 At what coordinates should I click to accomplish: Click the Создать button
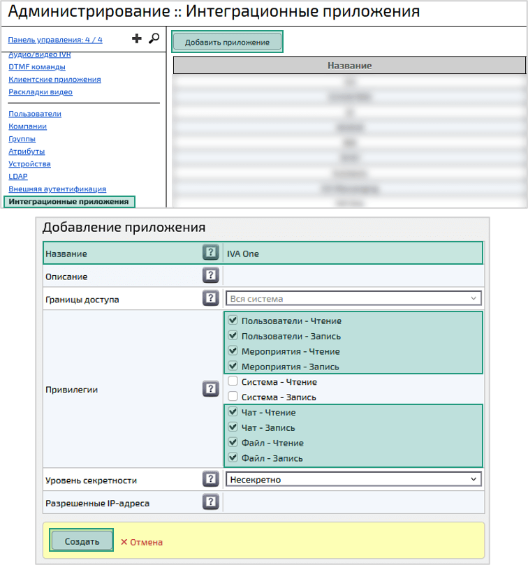coord(82,541)
